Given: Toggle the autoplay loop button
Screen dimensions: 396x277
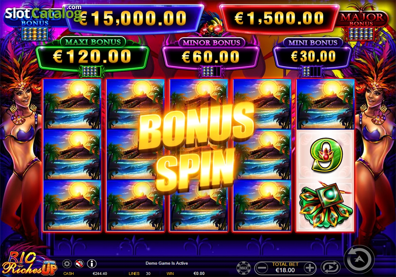Looking at the screenshot, I should pyautogui.click(x=331, y=268).
